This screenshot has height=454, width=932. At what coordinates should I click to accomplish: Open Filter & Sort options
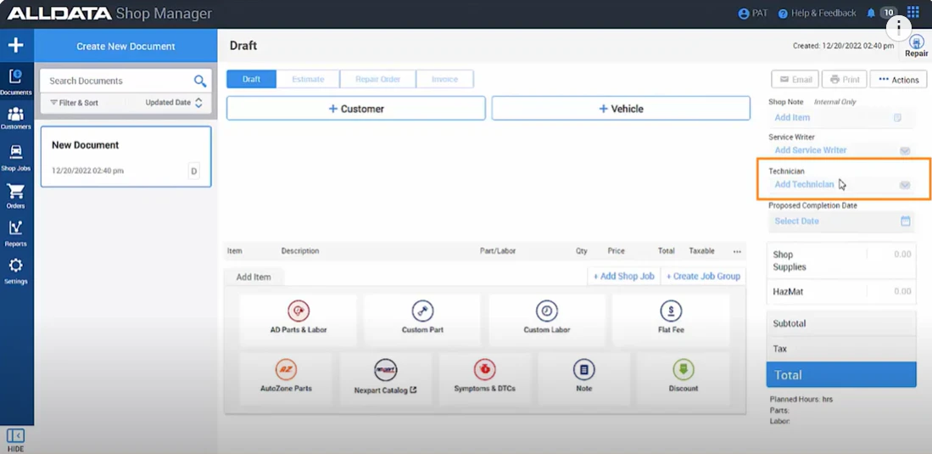coord(75,103)
